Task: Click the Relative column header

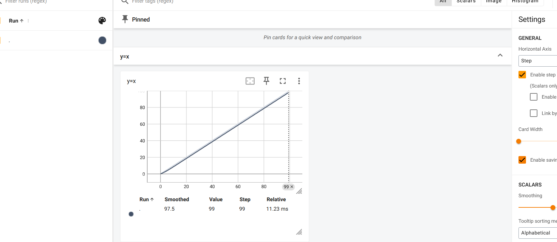Action: click(276, 199)
